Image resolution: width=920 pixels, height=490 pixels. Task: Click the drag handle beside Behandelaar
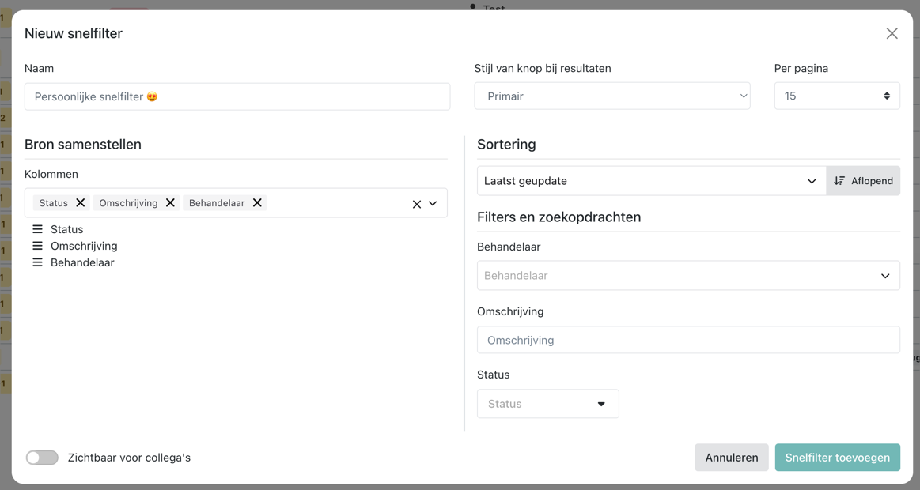(37, 262)
